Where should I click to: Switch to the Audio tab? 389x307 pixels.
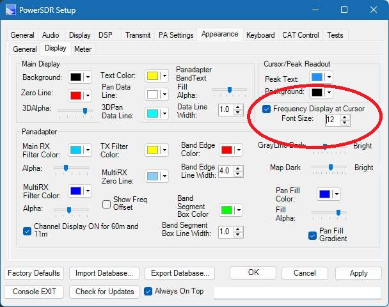[51, 35]
